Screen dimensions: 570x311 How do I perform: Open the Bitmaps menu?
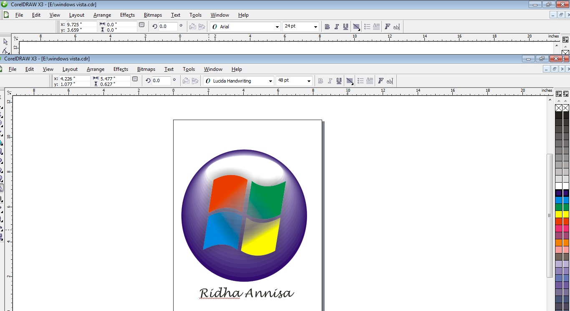[x=146, y=69]
